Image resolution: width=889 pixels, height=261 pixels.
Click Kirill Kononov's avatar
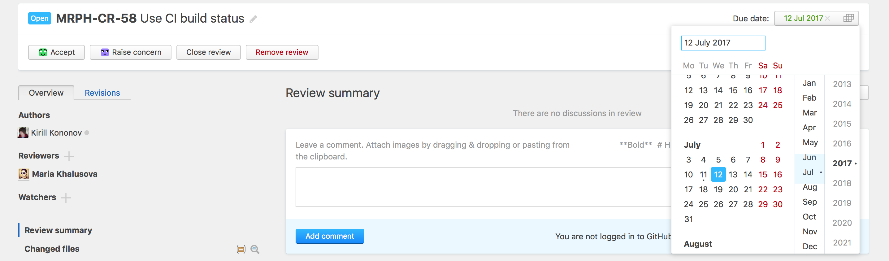coord(23,133)
